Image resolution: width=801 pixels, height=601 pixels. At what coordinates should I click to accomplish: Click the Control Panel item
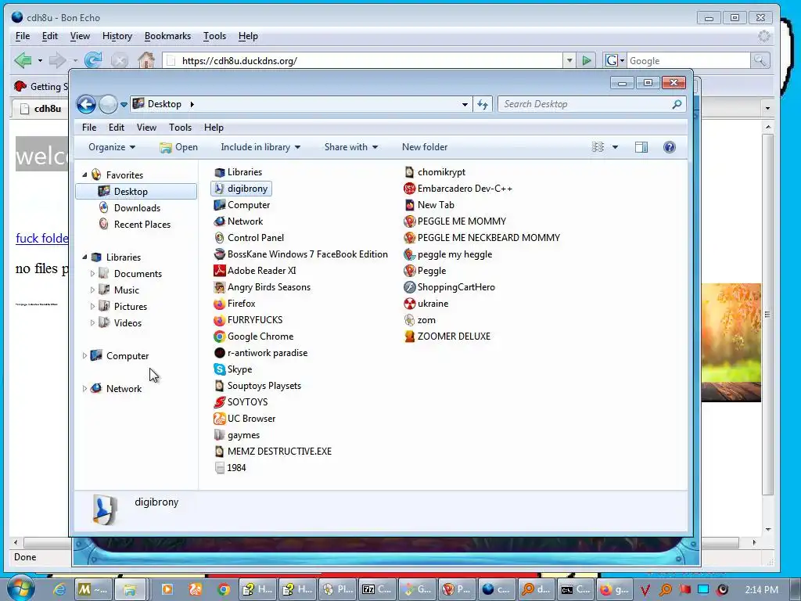249,238
